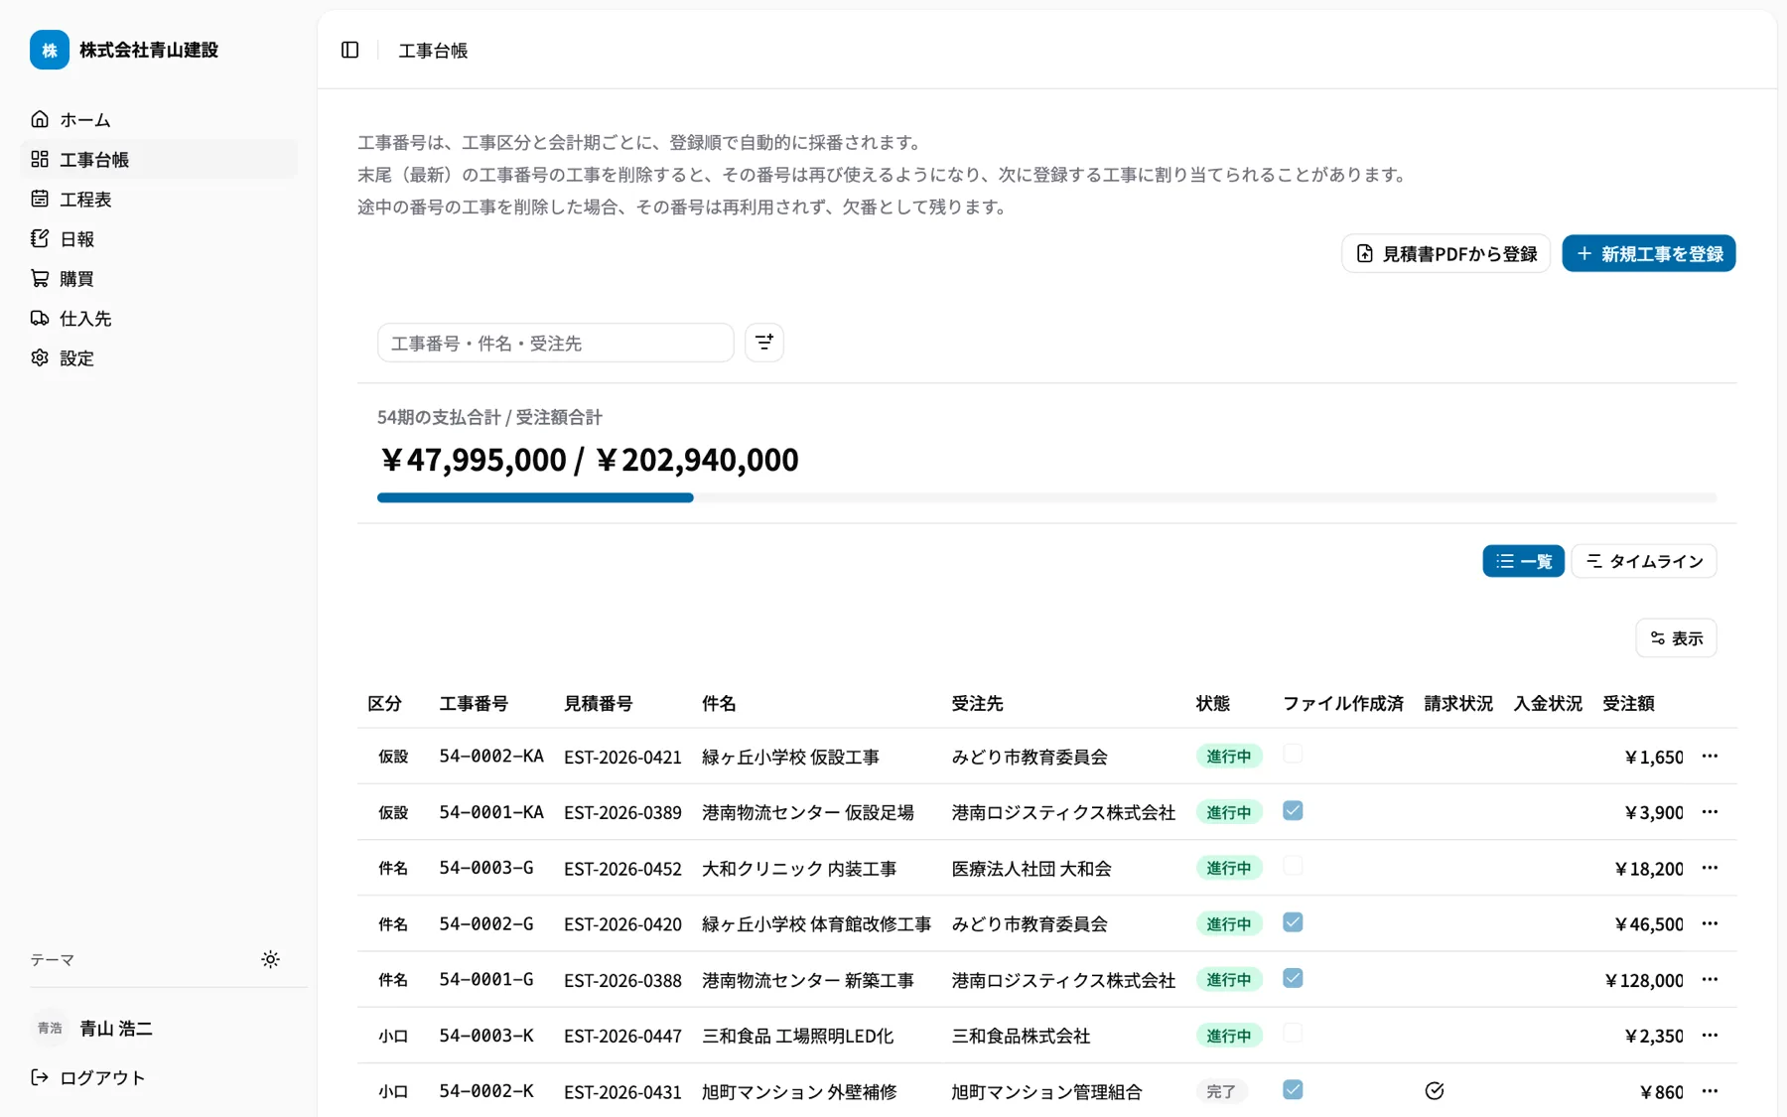Viewport: 1787px width, 1117px height.
Task: Go to 日報 in the sidebar
Action: 159,238
